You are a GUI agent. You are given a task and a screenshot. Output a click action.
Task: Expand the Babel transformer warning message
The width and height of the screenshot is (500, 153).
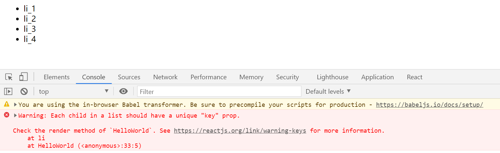click(x=15, y=105)
